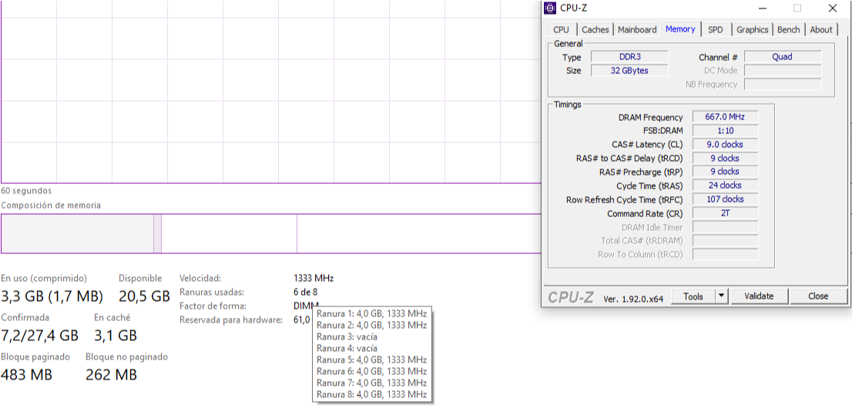Click 'Ranura 4: vacía' tooltip row

click(347, 348)
